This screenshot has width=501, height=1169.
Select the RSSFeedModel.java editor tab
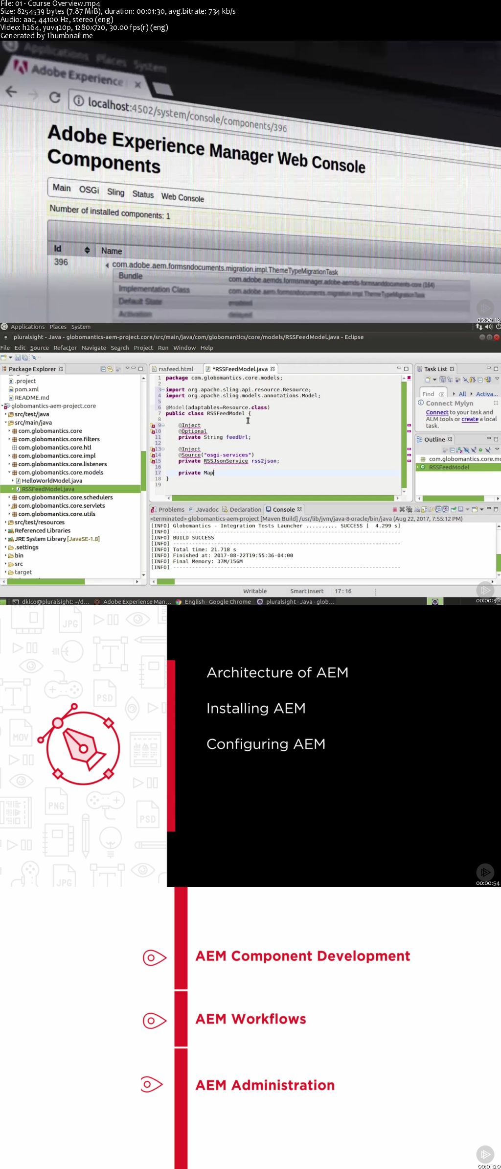[x=240, y=369]
